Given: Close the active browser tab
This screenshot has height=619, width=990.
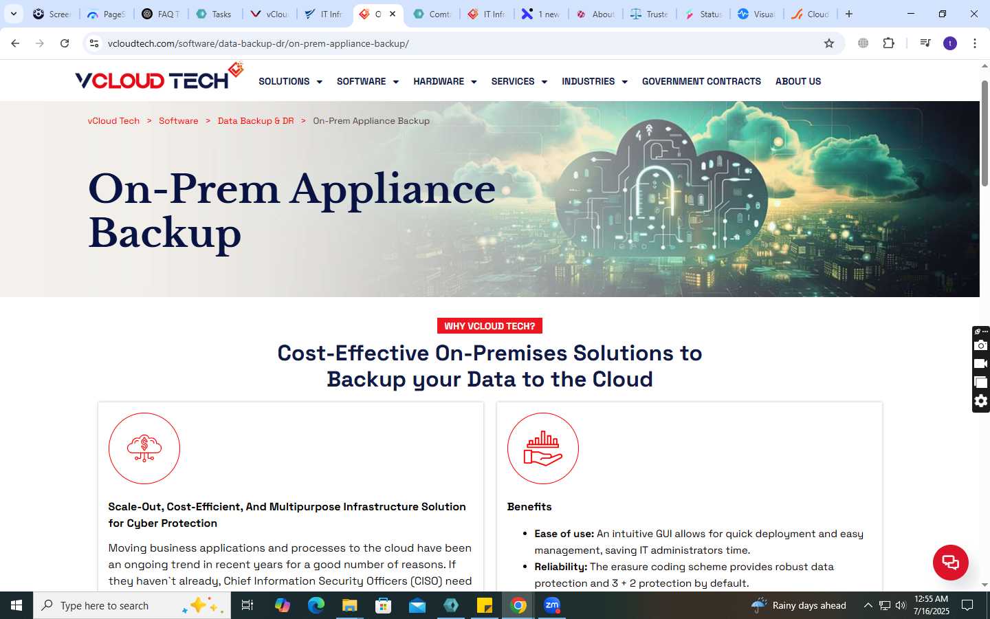Looking at the screenshot, I should pos(393,14).
